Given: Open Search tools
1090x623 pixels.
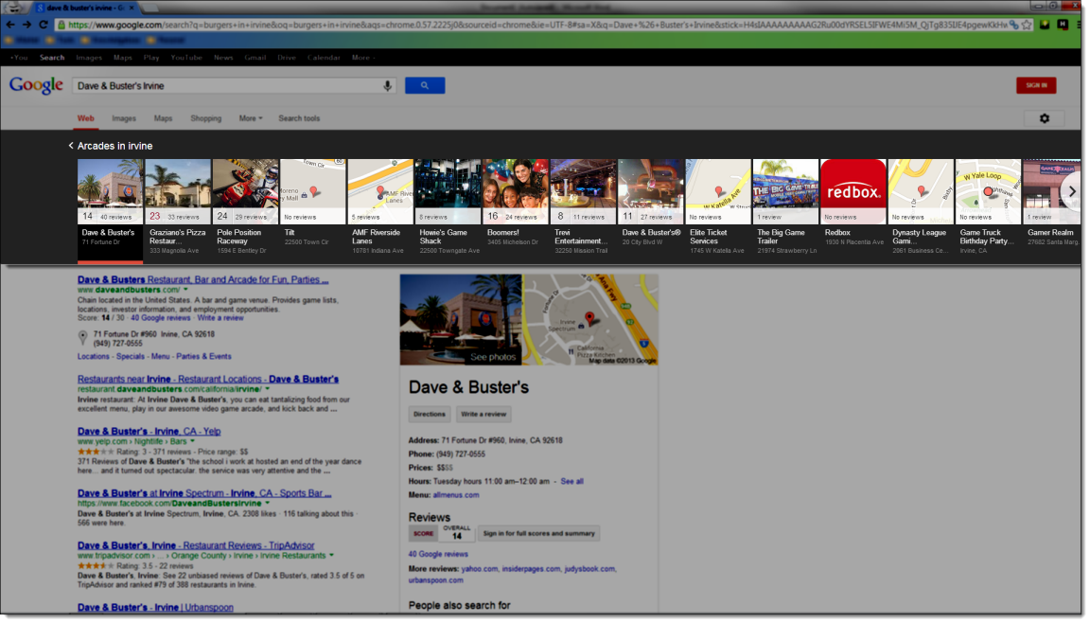Looking at the screenshot, I should click(x=300, y=118).
